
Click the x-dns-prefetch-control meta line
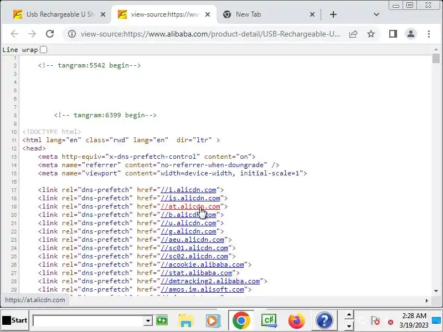tap(147, 157)
